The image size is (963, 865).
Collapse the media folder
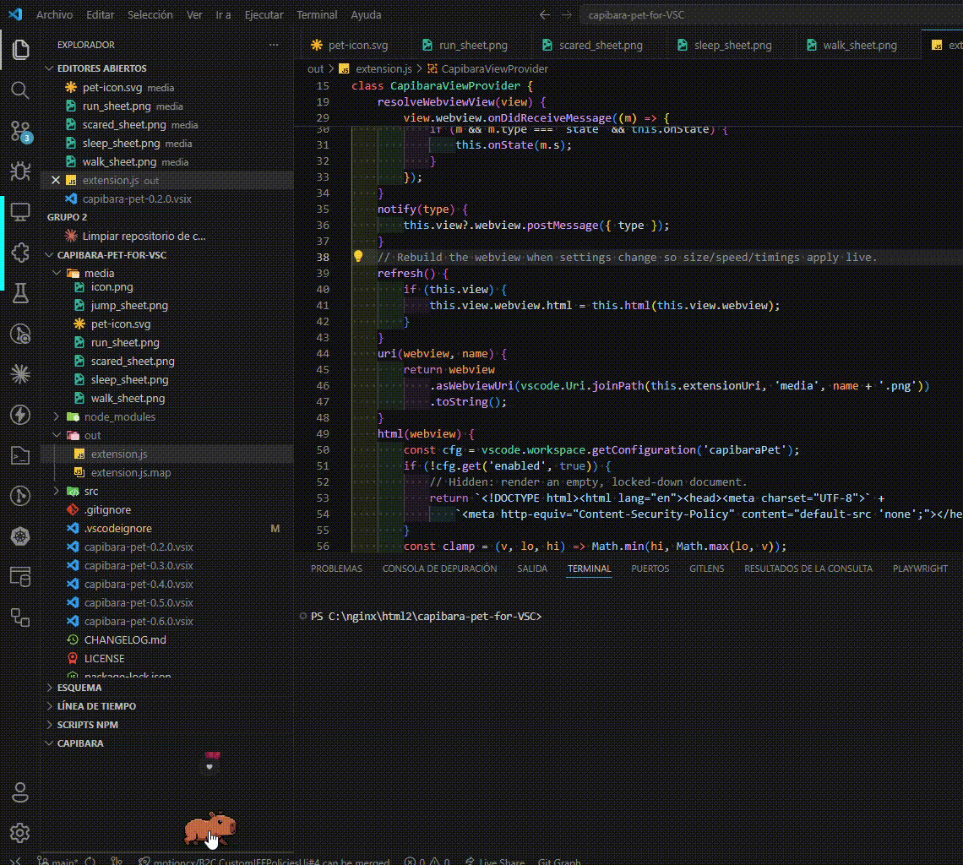click(x=57, y=273)
